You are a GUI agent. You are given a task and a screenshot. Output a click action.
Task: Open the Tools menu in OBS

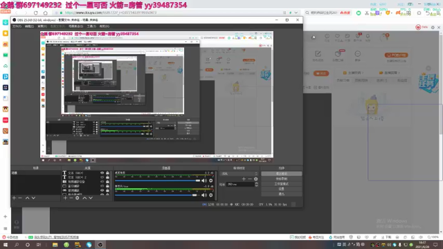point(91,26)
